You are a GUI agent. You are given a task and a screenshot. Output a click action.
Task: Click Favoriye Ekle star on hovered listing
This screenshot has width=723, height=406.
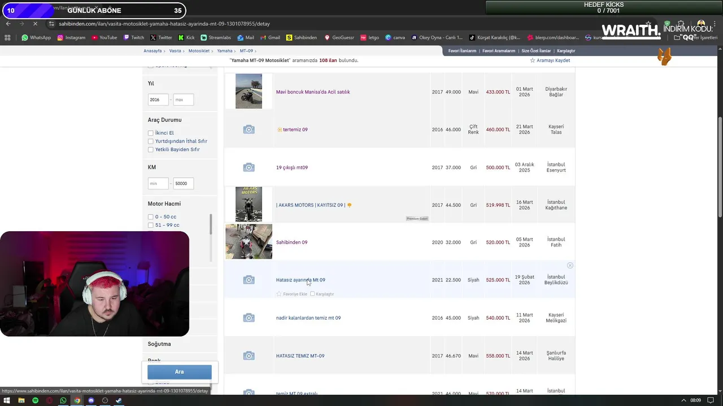click(279, 294)
